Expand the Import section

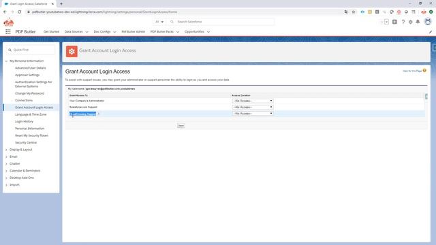click(x=6, y=185)
